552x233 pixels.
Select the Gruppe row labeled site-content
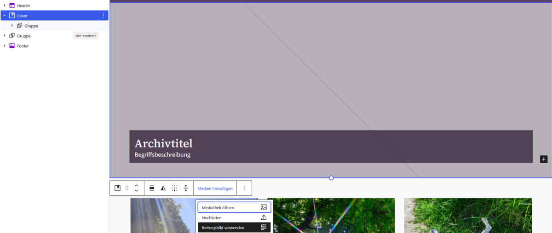54,36
